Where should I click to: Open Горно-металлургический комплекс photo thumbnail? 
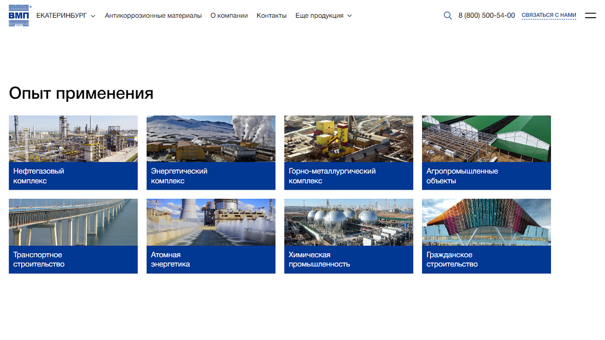coord(348,139)
